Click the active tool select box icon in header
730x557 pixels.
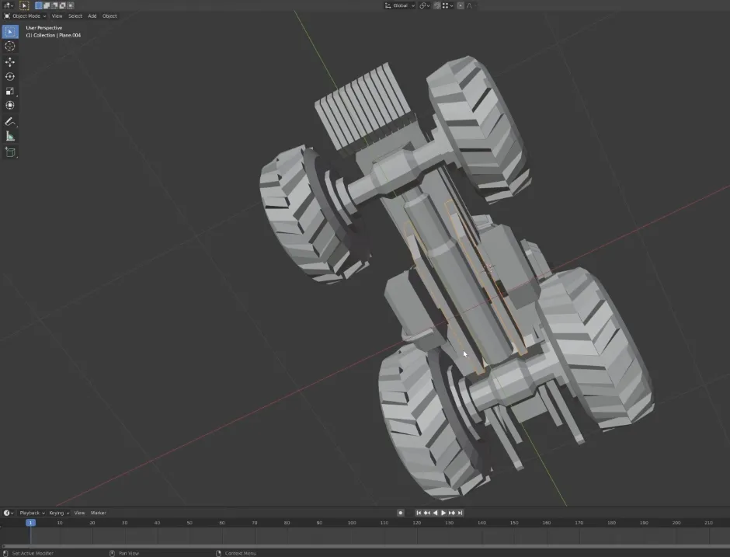point(24,5)
